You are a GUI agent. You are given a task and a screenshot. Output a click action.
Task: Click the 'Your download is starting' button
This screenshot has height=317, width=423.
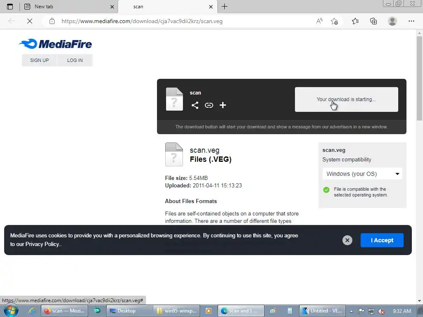(x=346, y=99)
